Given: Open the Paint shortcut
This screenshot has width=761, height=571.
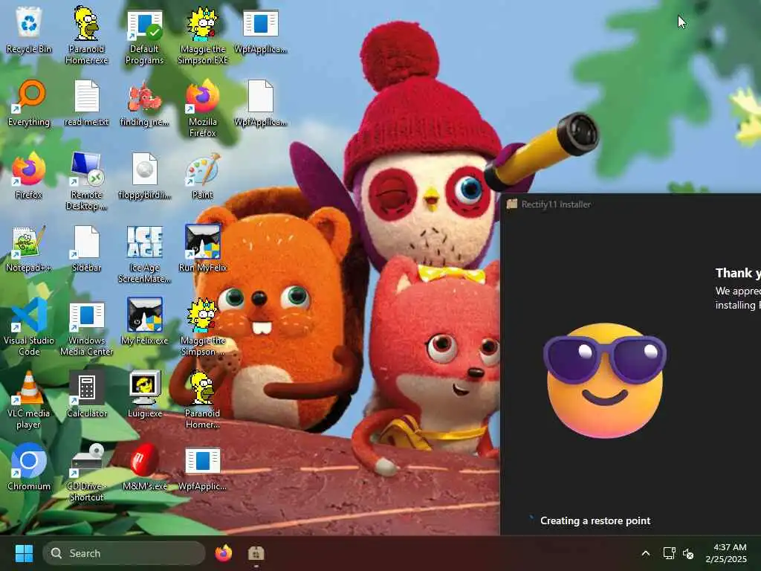Looking at the screenshot, I should [x=202, y=176].
